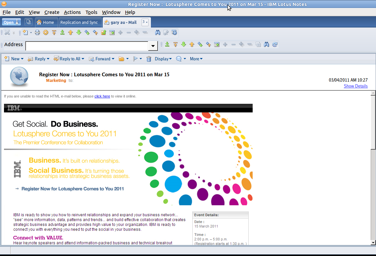Click the search binoculars icon beside the help icon

[x=157, y=32]
